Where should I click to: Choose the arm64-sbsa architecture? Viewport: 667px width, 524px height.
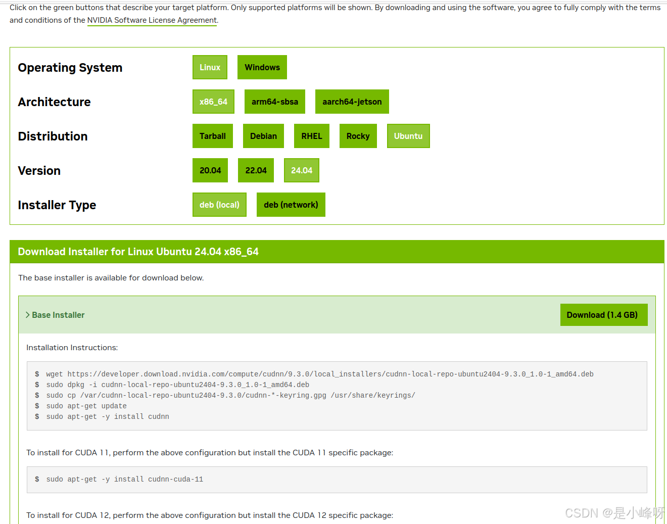(x=275, y=102)
